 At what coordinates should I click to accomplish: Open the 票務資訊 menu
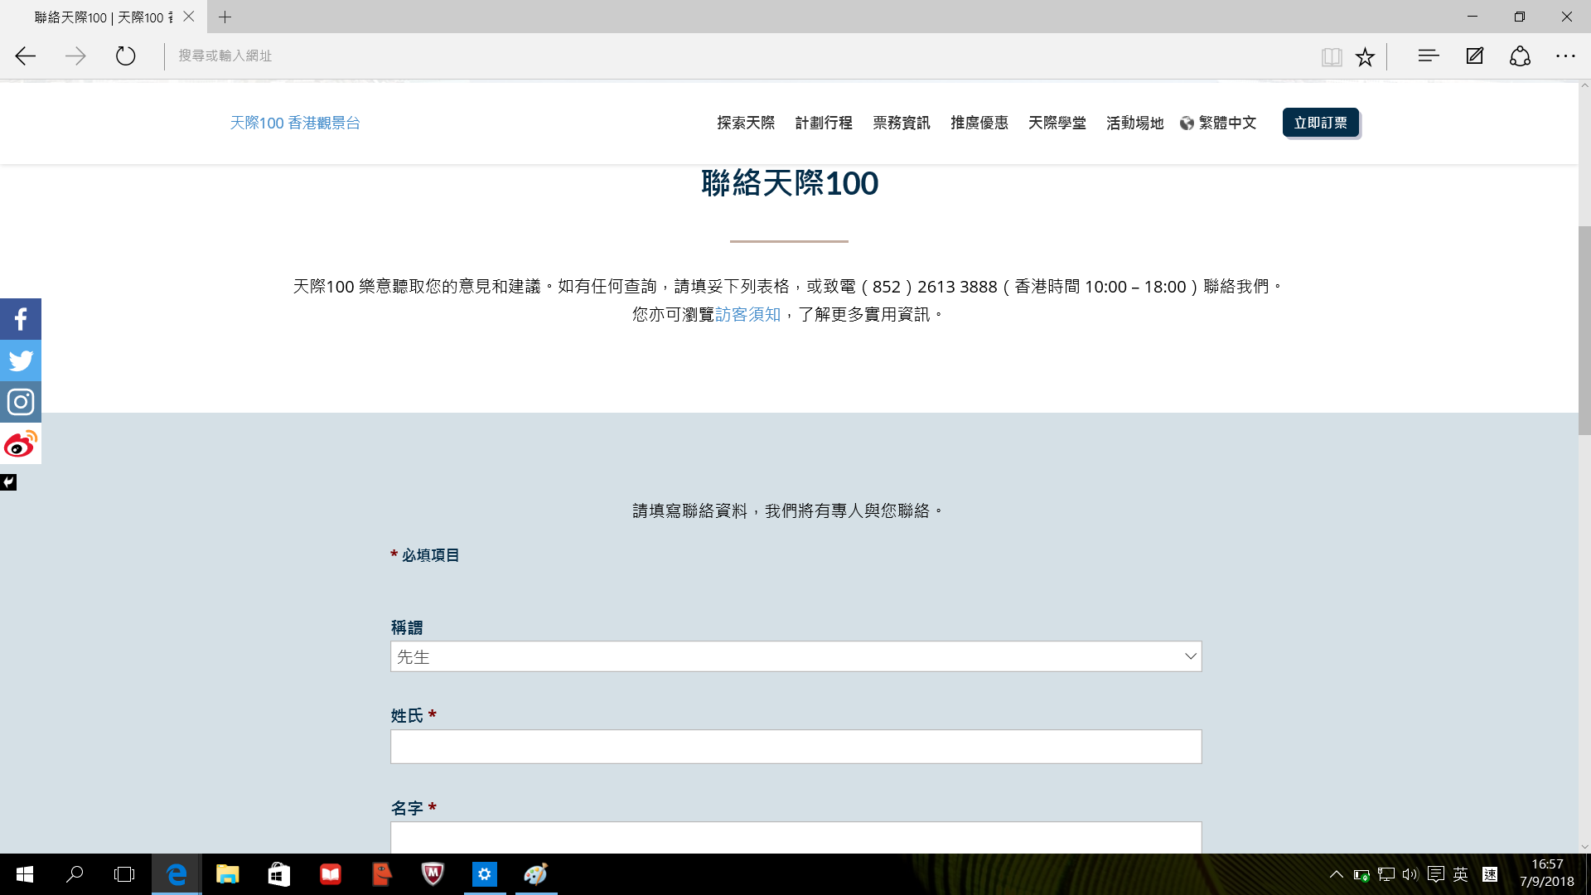pos(902,123)
